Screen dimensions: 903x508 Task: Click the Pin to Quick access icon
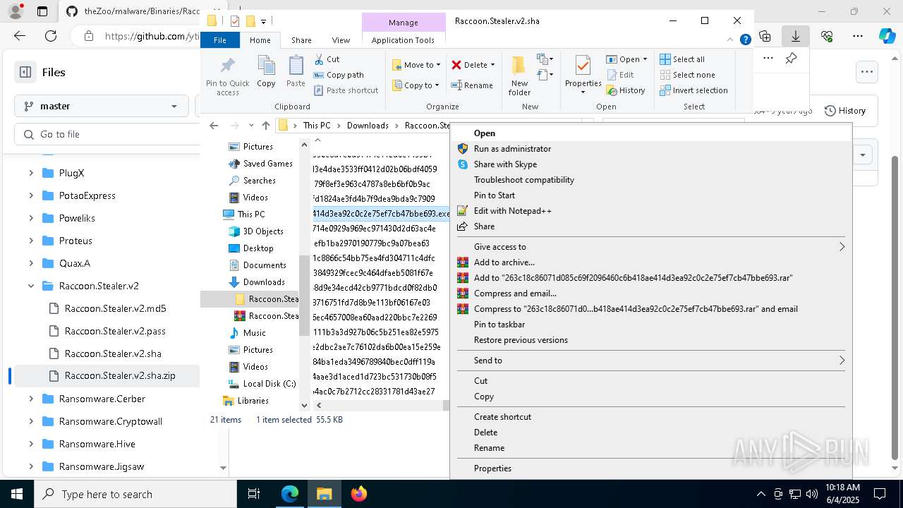coord(227,66)
